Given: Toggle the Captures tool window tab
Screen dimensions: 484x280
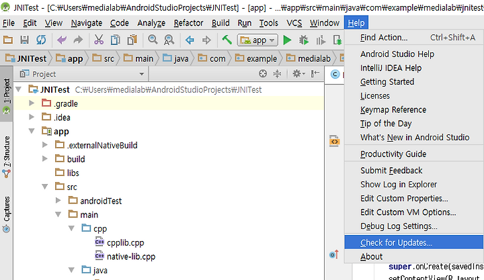Looking at the screenshot, I should click(x=7, y=214).
